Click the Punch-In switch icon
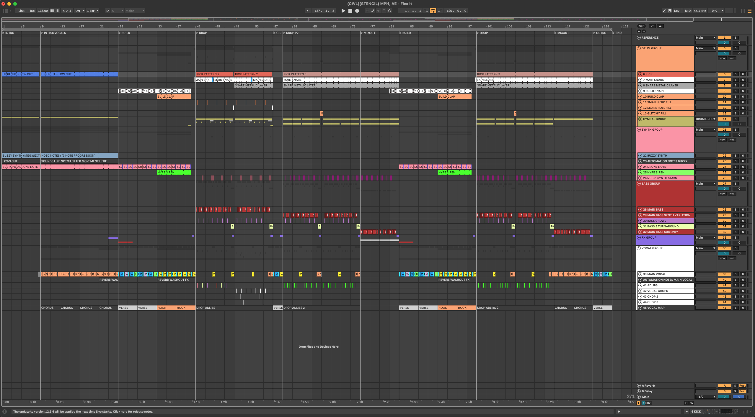Image resolution: width=755 pixels, height=417 pixels. [x=426, y=11]
